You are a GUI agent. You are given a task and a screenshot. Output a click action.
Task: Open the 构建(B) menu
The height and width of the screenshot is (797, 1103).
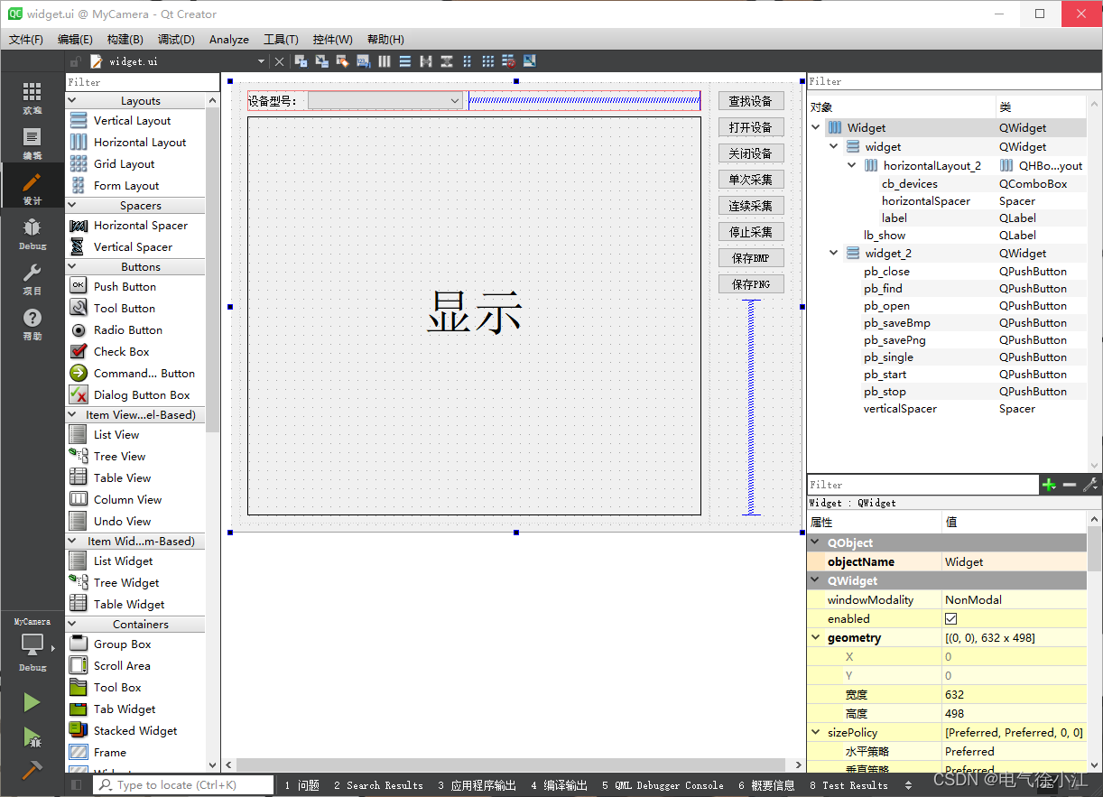125,39
